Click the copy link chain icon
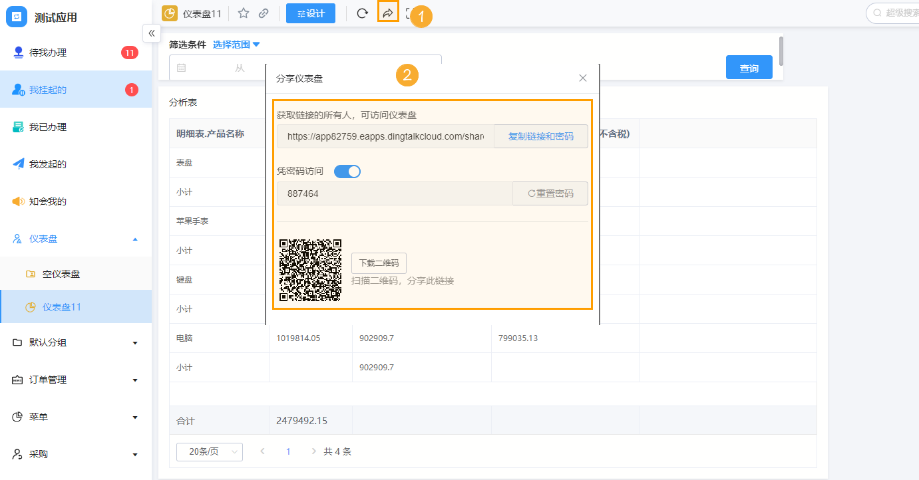 click(264, 13)
